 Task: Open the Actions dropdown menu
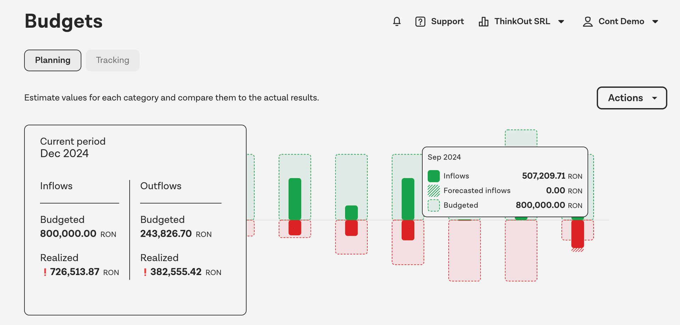pos(631,98)
